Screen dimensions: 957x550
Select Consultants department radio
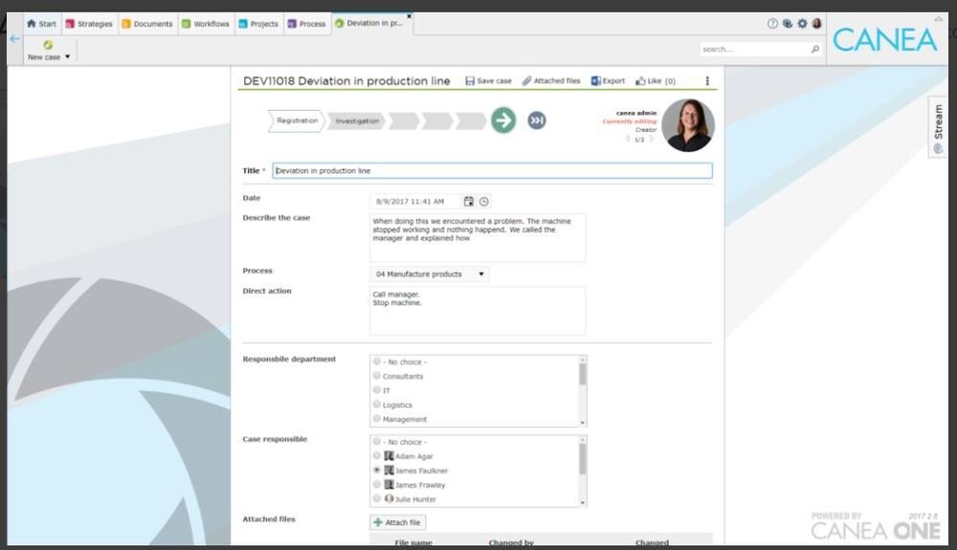pos(376,376)
